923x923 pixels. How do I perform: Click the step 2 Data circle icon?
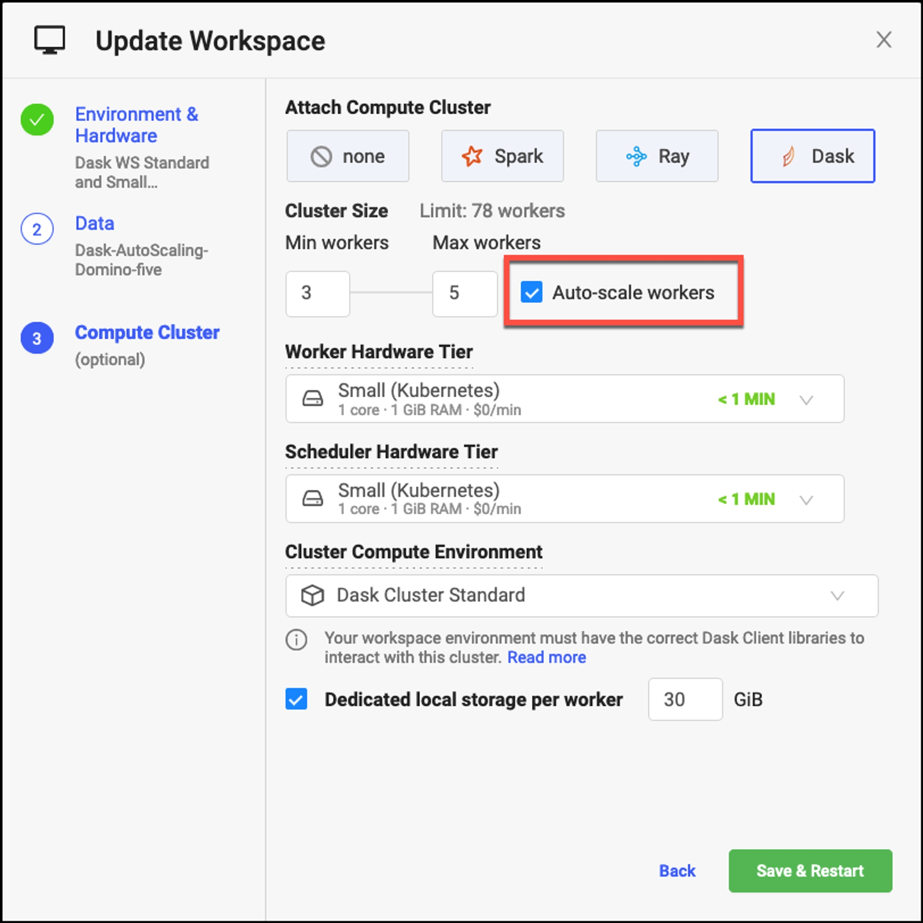coord(37,229)
